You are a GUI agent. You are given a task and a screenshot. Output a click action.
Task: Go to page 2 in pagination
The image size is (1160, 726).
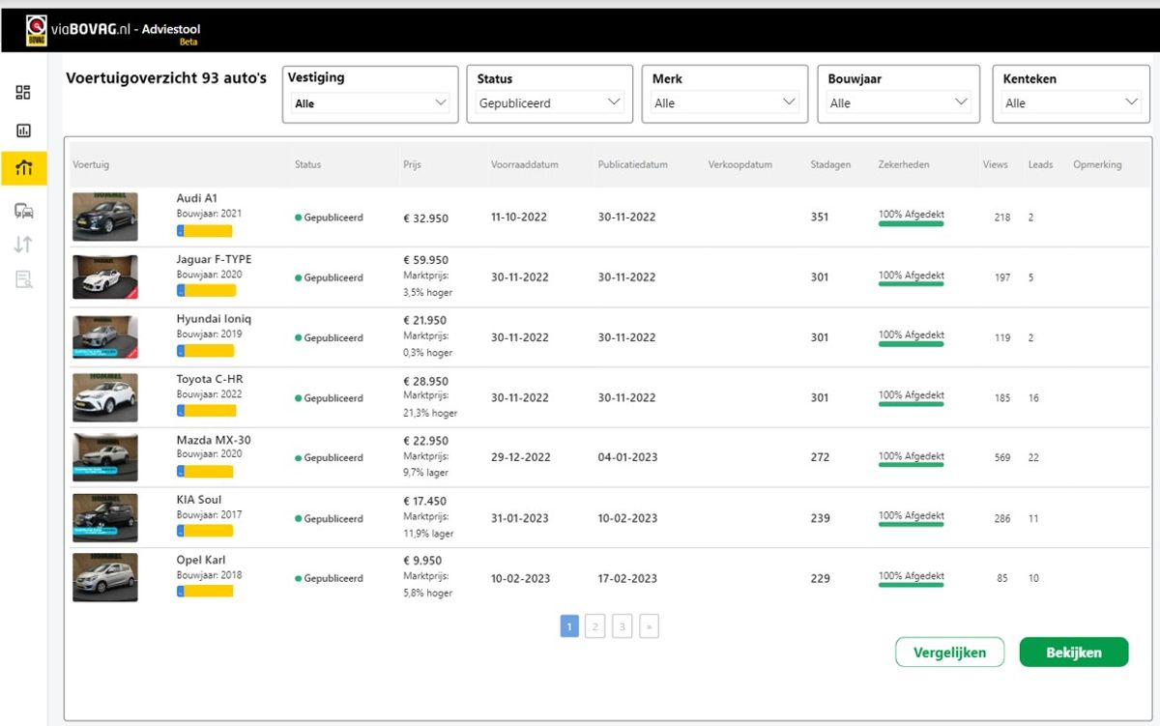(x=595, y=627)
